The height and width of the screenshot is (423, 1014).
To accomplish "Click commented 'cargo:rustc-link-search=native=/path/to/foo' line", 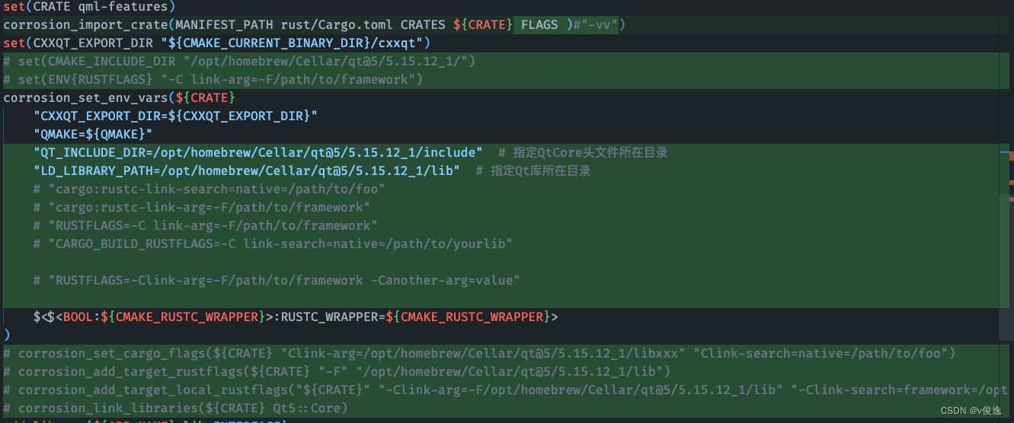I will (210, 189).
